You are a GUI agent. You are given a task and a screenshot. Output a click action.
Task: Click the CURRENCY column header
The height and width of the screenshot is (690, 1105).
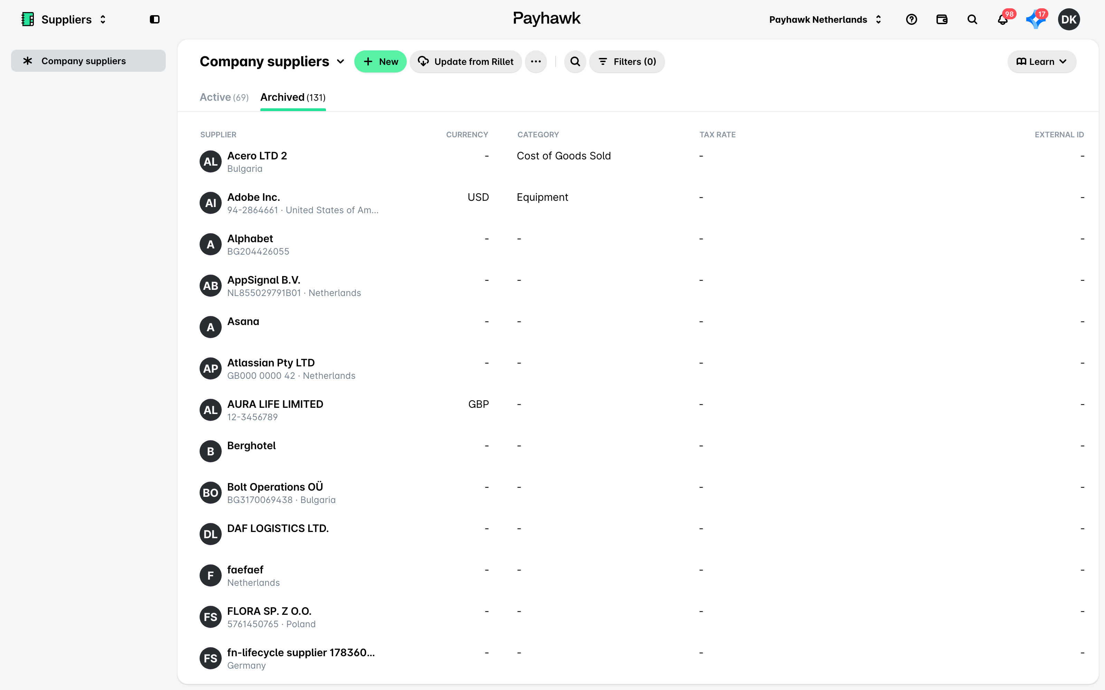467,135
